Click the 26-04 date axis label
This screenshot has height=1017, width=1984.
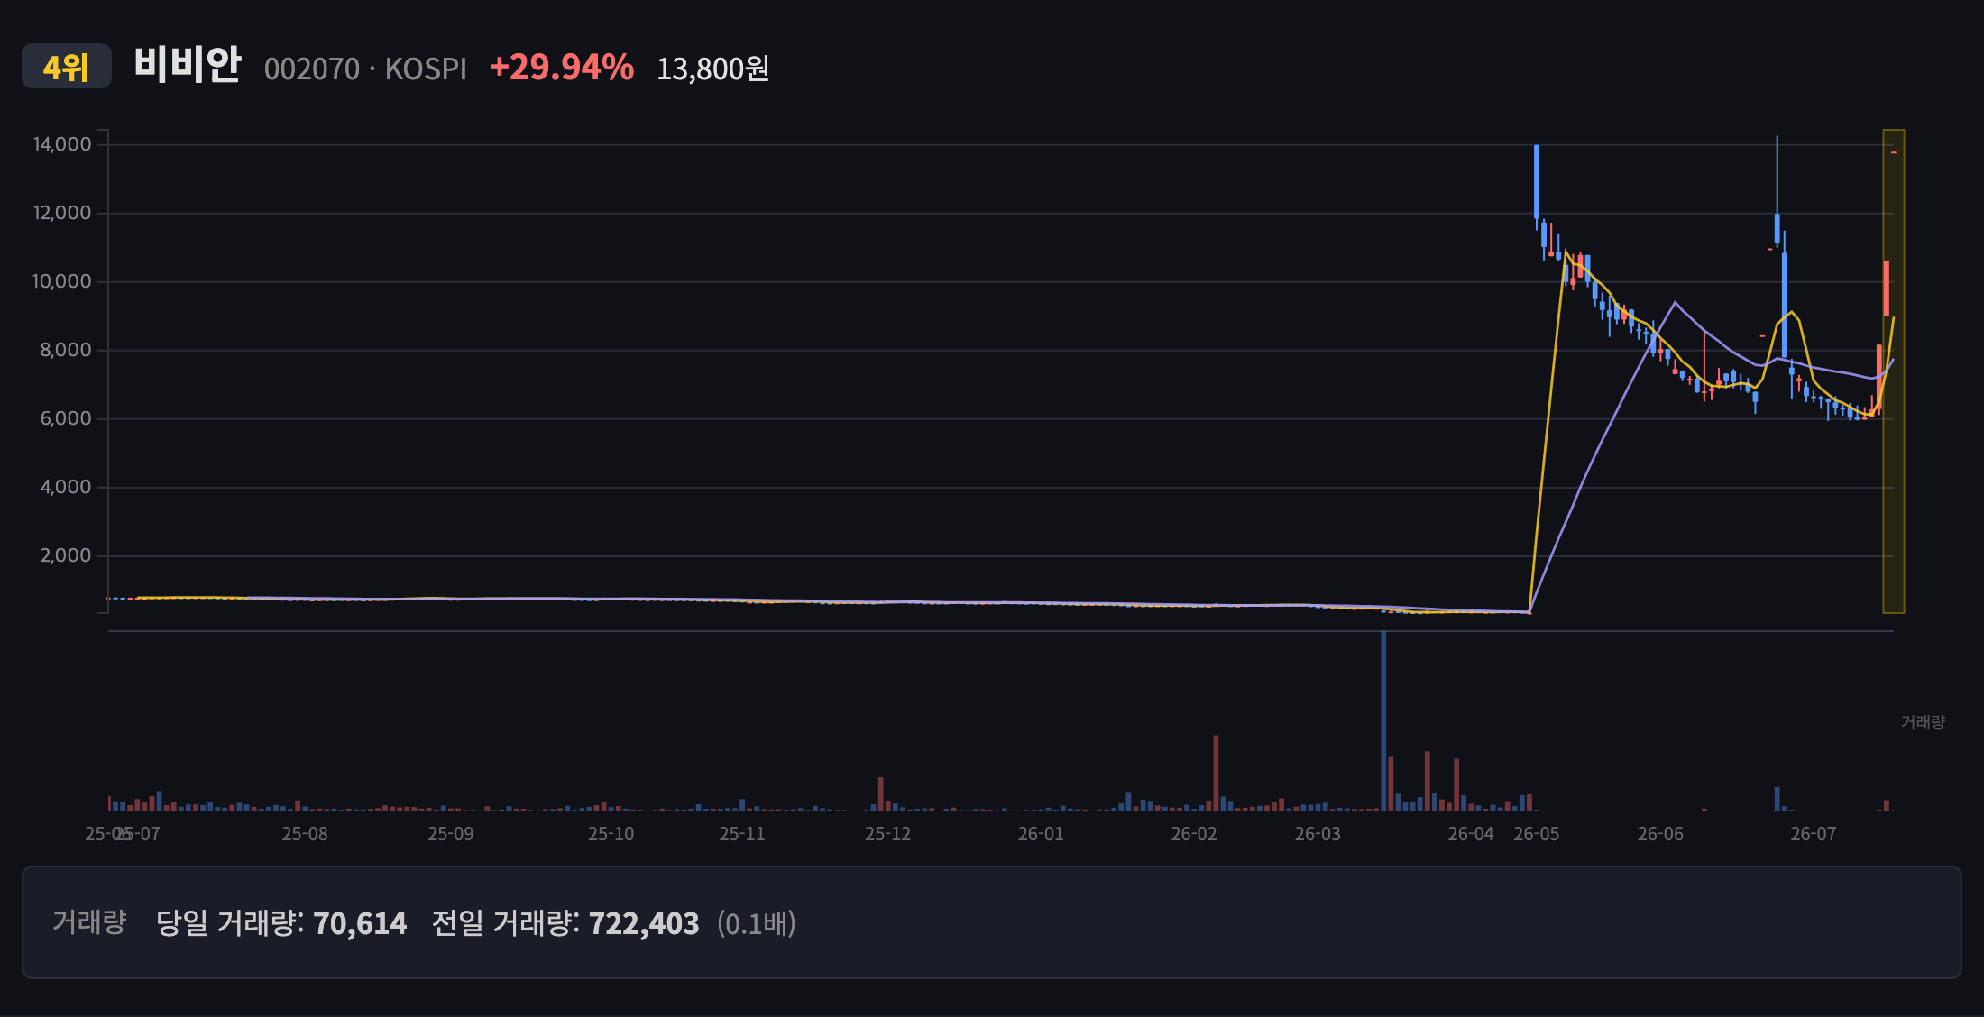(x=1471, y=834)
